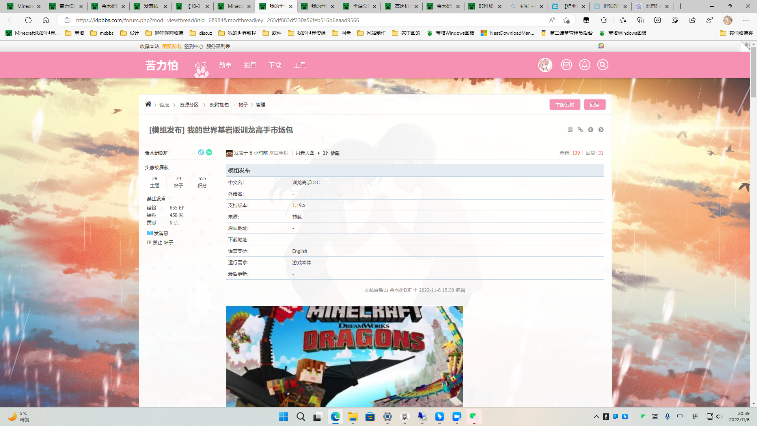The width and height of the screenshot is (757, 426).
Task: Open the browser favorites list icon
Action: click(x=623, y=20)
